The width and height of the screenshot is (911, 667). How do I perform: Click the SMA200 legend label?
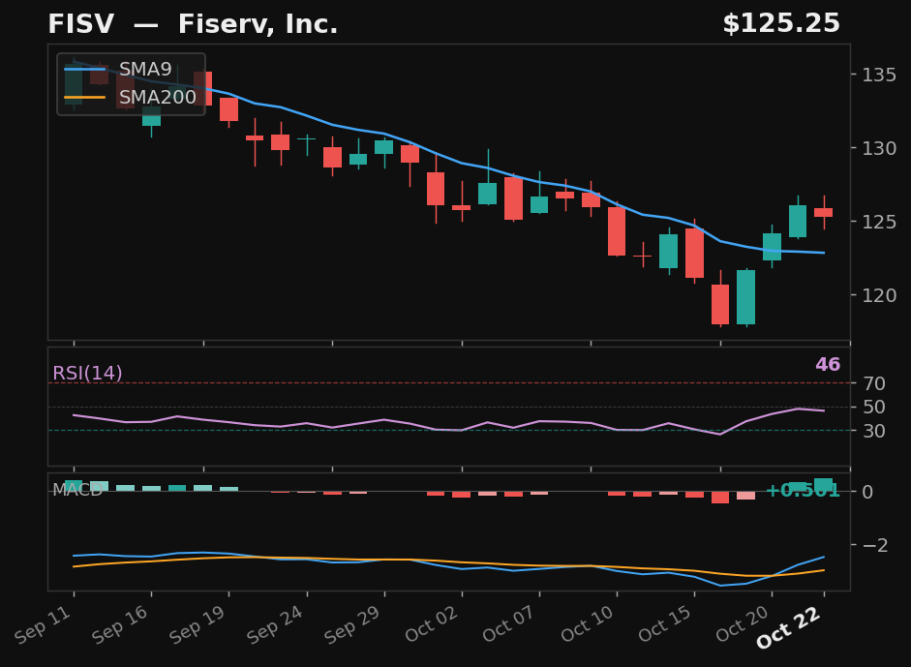point(158,97)
